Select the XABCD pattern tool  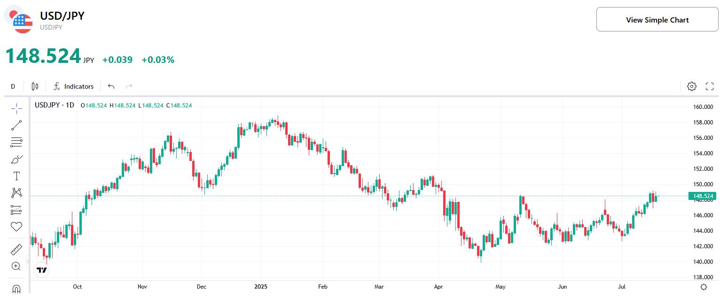(16, 193)
